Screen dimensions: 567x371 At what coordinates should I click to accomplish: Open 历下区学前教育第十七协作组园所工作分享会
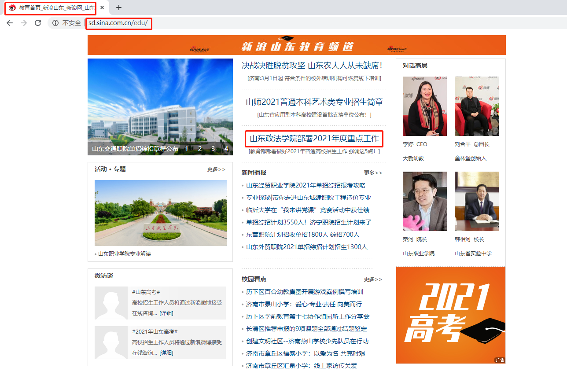tap(308, 316)
